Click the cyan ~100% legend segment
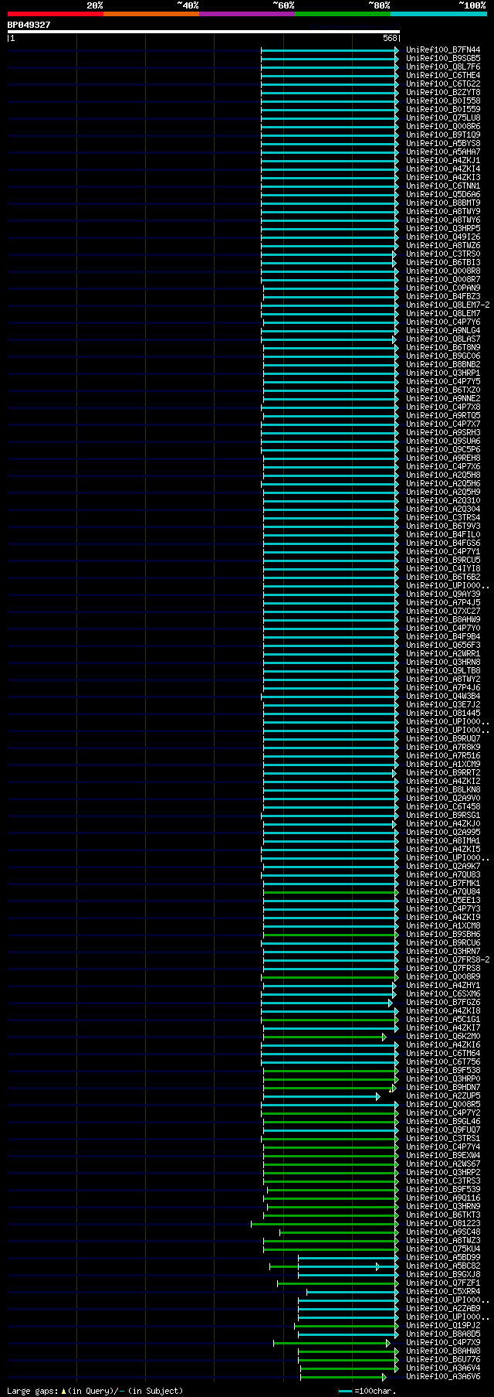This screenshot has height=1397, width=494. tap(438, 13)
